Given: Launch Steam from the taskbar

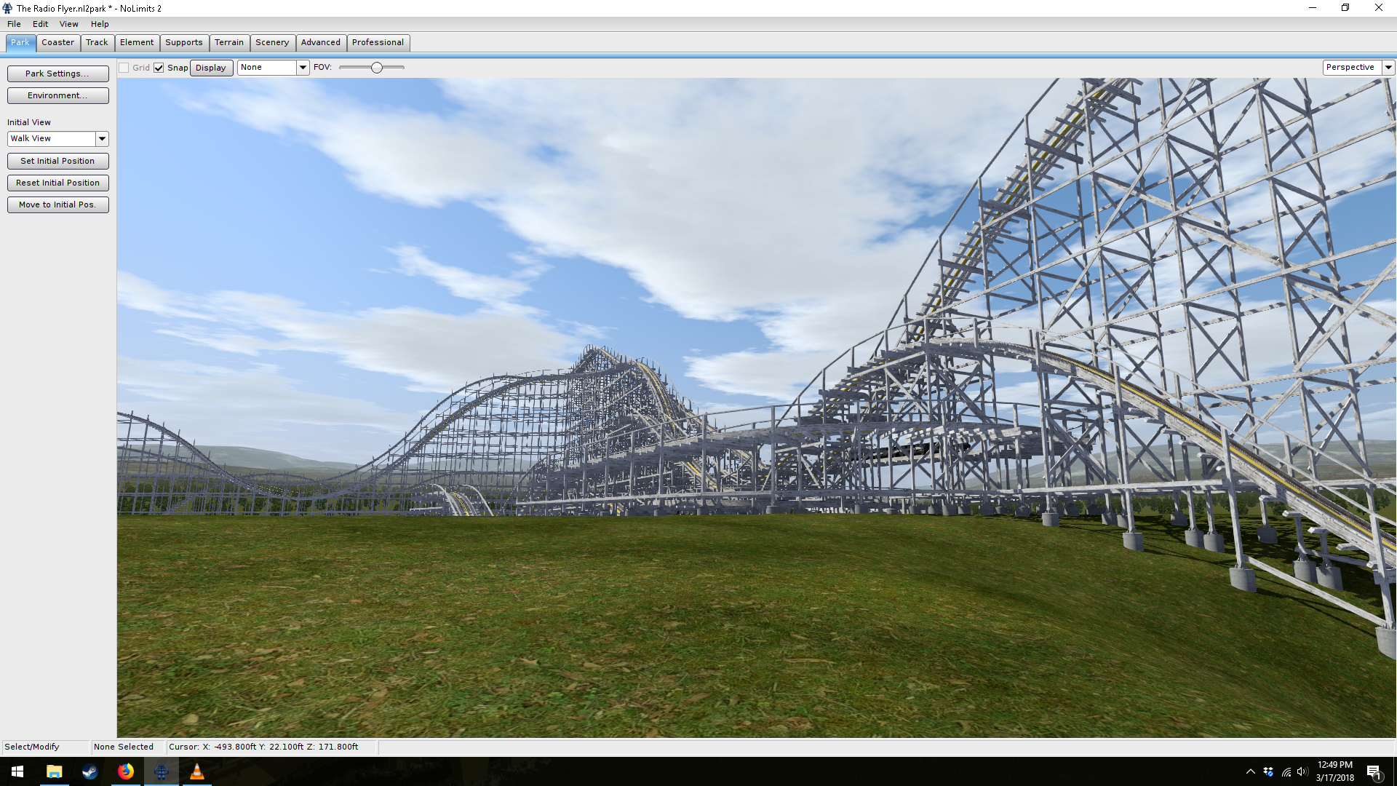Looking at the screenshot, I should [89, 771].
